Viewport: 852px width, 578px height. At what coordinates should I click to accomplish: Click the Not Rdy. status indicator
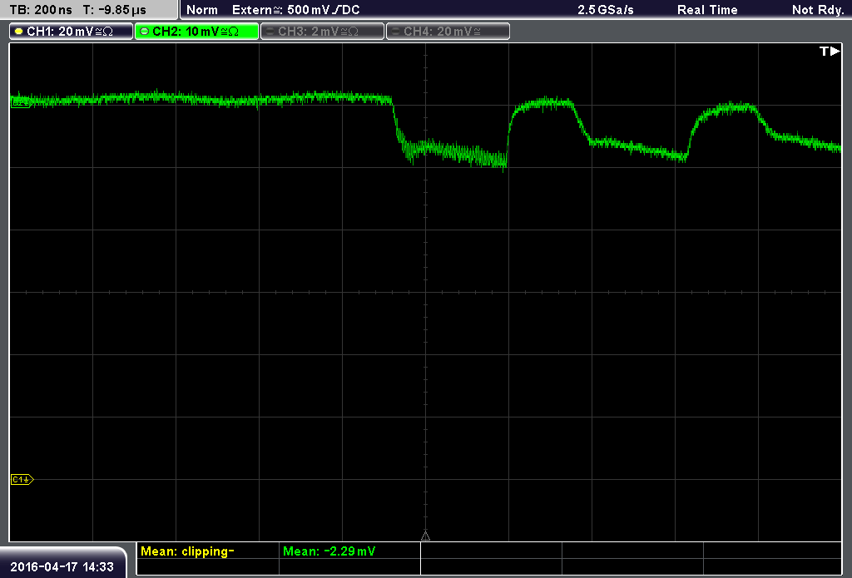click(817, 10)
